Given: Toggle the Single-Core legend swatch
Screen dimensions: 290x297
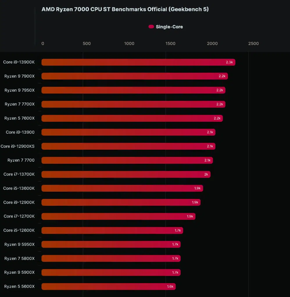Looking at the screenshot, I should (151, 26).
